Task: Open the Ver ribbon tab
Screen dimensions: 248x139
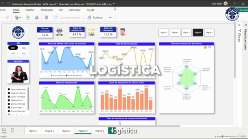Action: (61, 10)
